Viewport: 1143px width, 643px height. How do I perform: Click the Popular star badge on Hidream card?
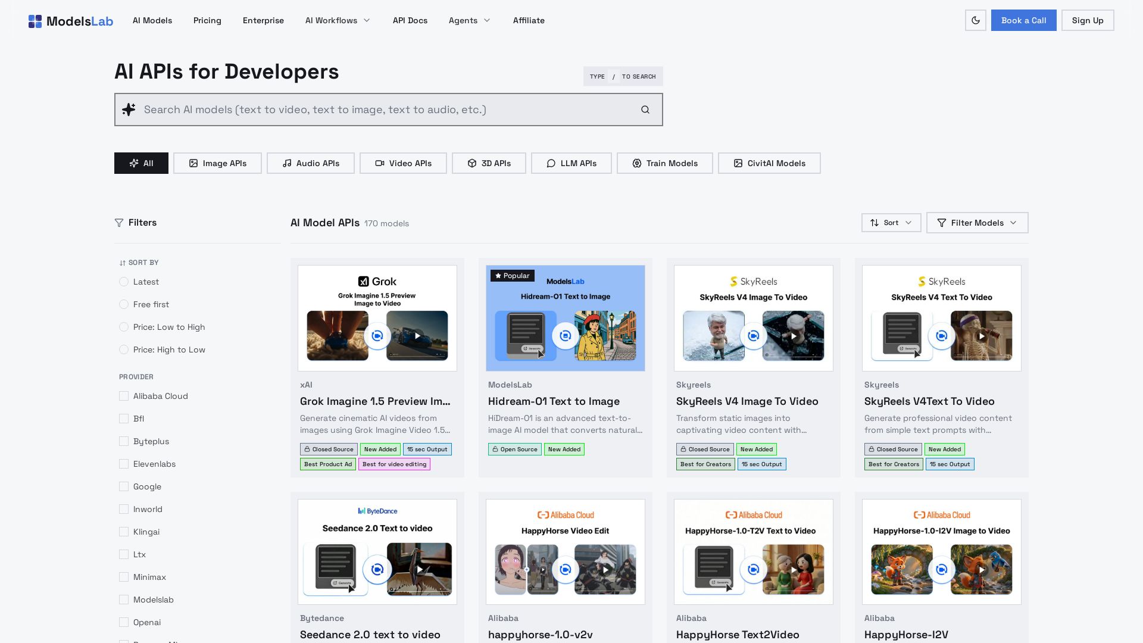[513, 276]
